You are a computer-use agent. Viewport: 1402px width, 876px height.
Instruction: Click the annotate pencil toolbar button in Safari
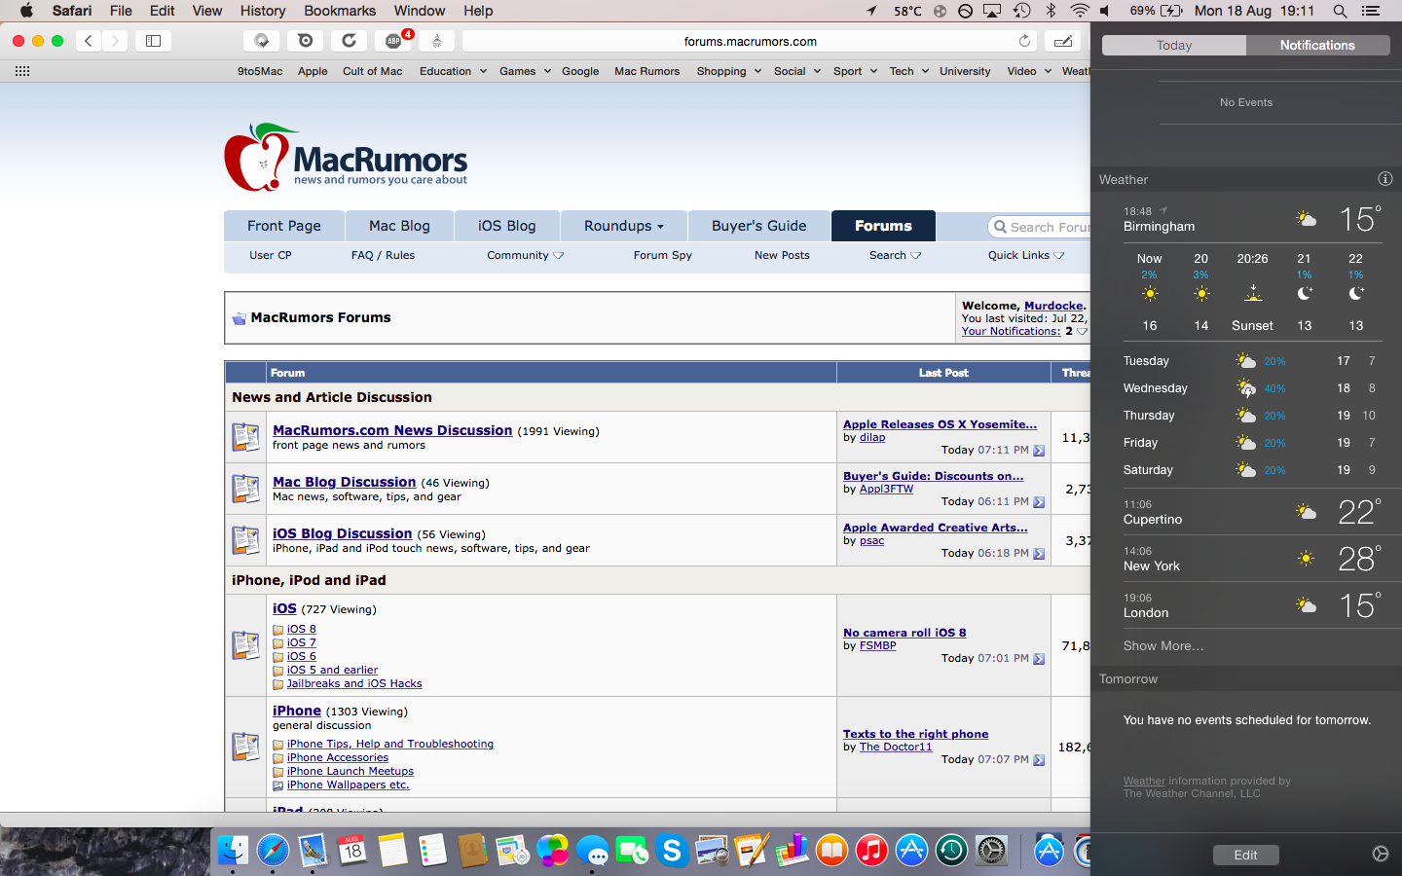pos(1063,41)
